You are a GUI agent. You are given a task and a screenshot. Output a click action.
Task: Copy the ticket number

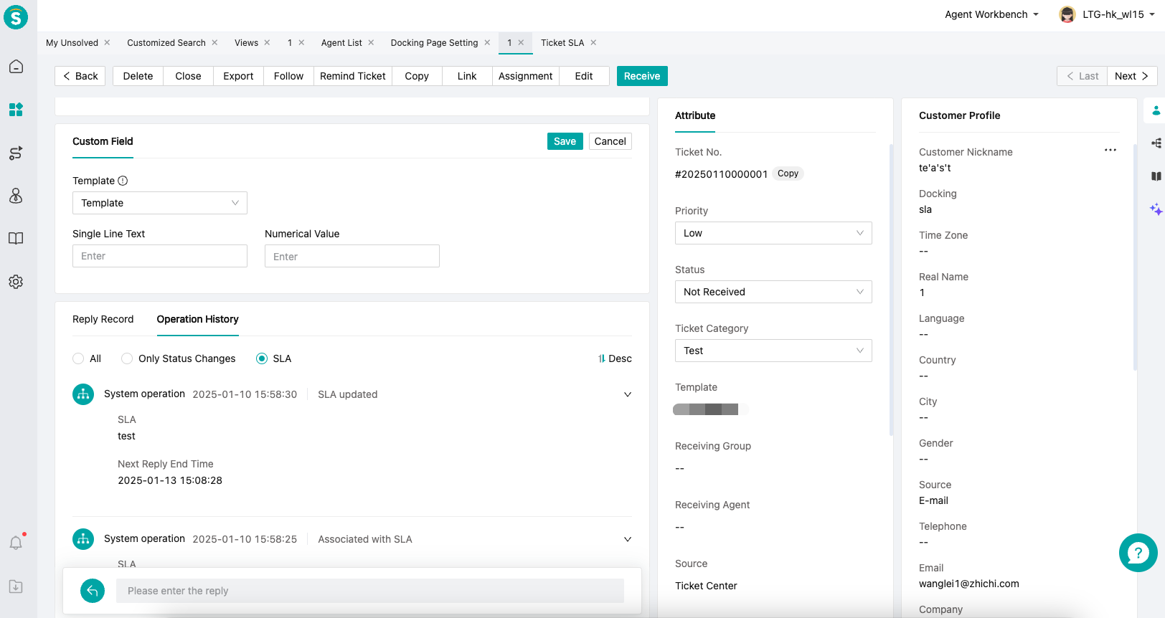(788, 173)
